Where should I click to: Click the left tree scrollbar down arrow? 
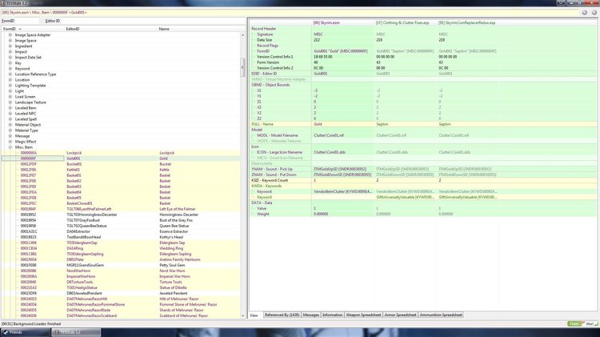[242, 316]
